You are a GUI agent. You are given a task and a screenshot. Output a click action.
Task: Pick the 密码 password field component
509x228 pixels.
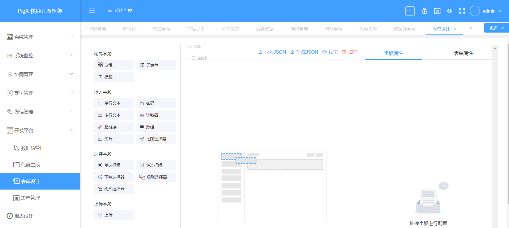pos(156,103)
